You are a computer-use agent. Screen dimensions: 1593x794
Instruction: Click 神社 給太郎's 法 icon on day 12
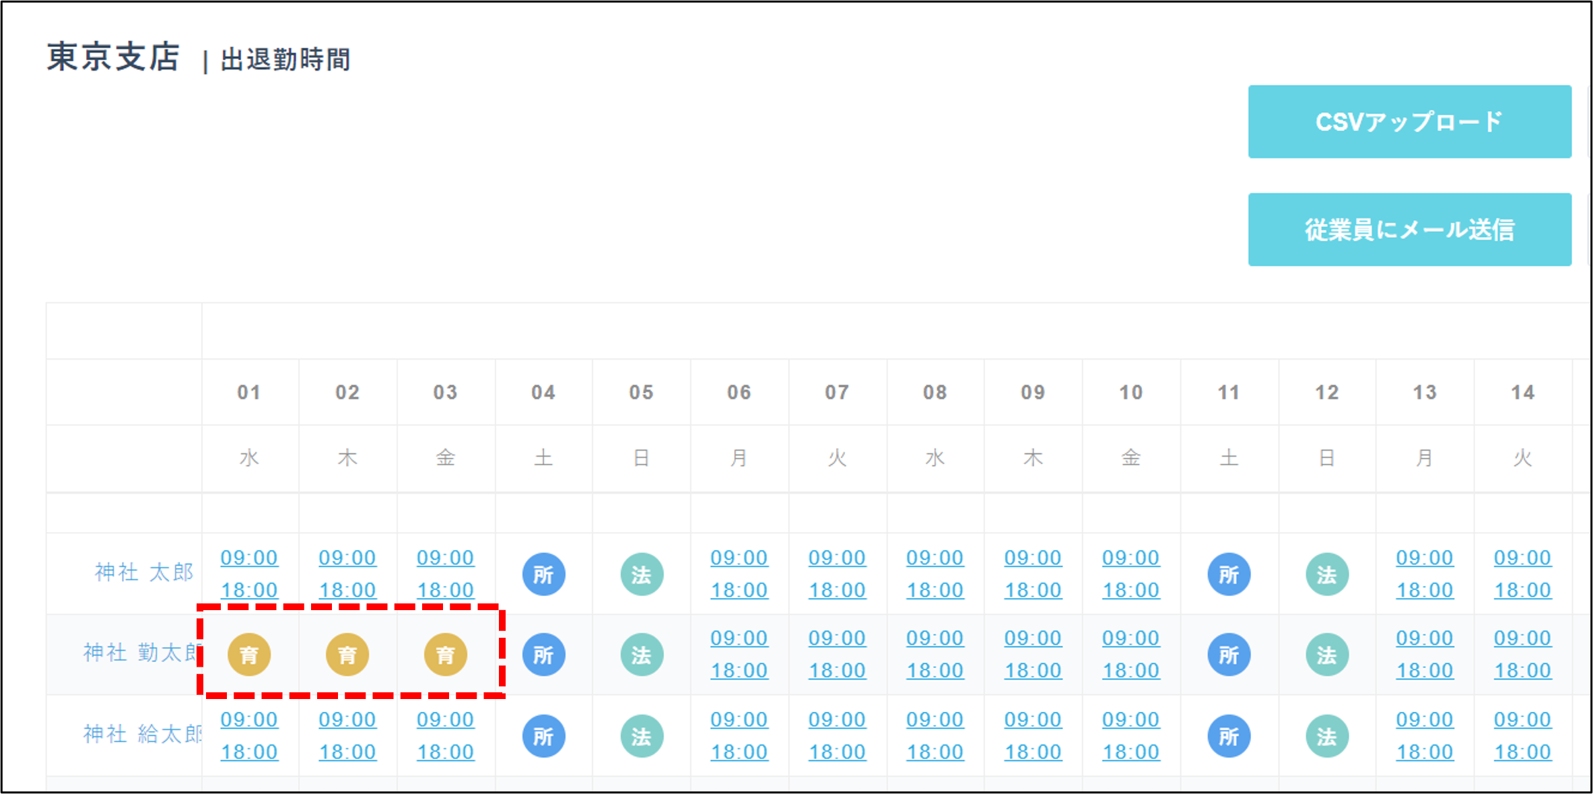(x=1326, y=736)
